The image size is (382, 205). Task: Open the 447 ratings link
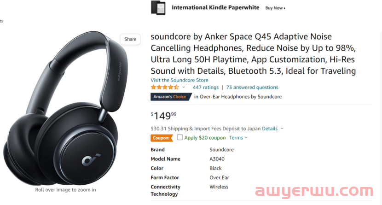tap(206, 87)
